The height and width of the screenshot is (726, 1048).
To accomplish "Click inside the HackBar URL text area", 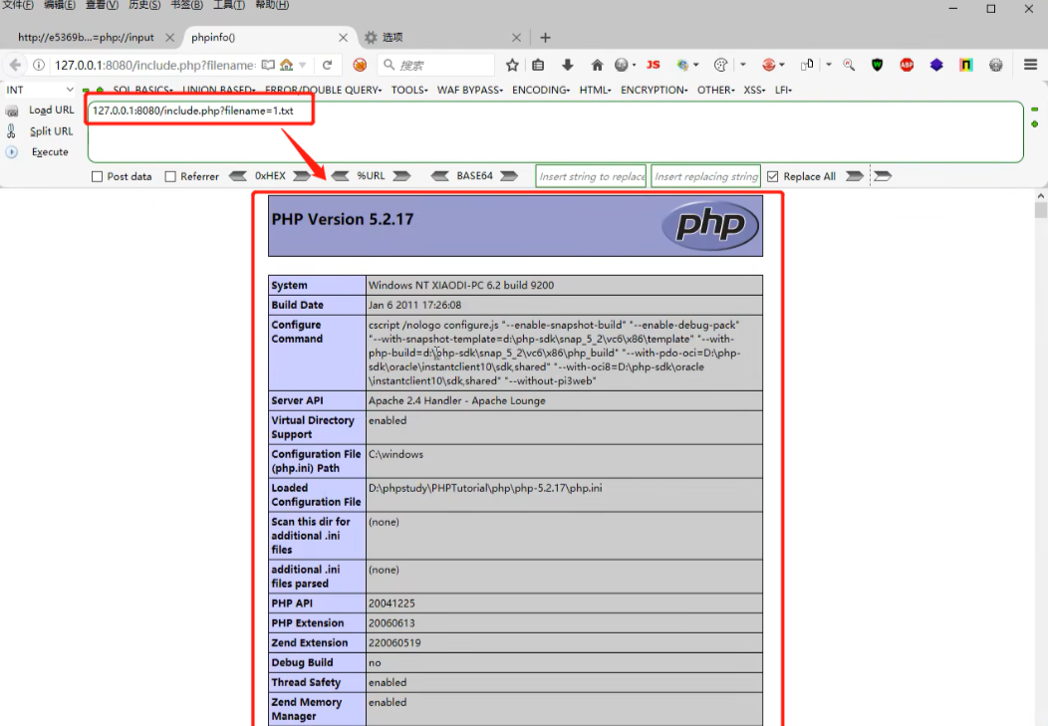I will 556,131.
